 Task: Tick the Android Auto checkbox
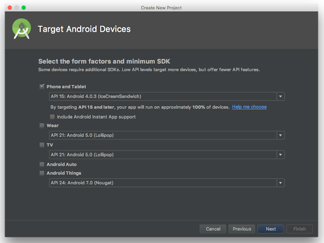[x=42, y=164]
